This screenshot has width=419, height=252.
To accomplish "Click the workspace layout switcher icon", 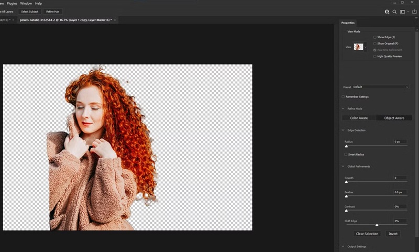I will tap(402, 12).
